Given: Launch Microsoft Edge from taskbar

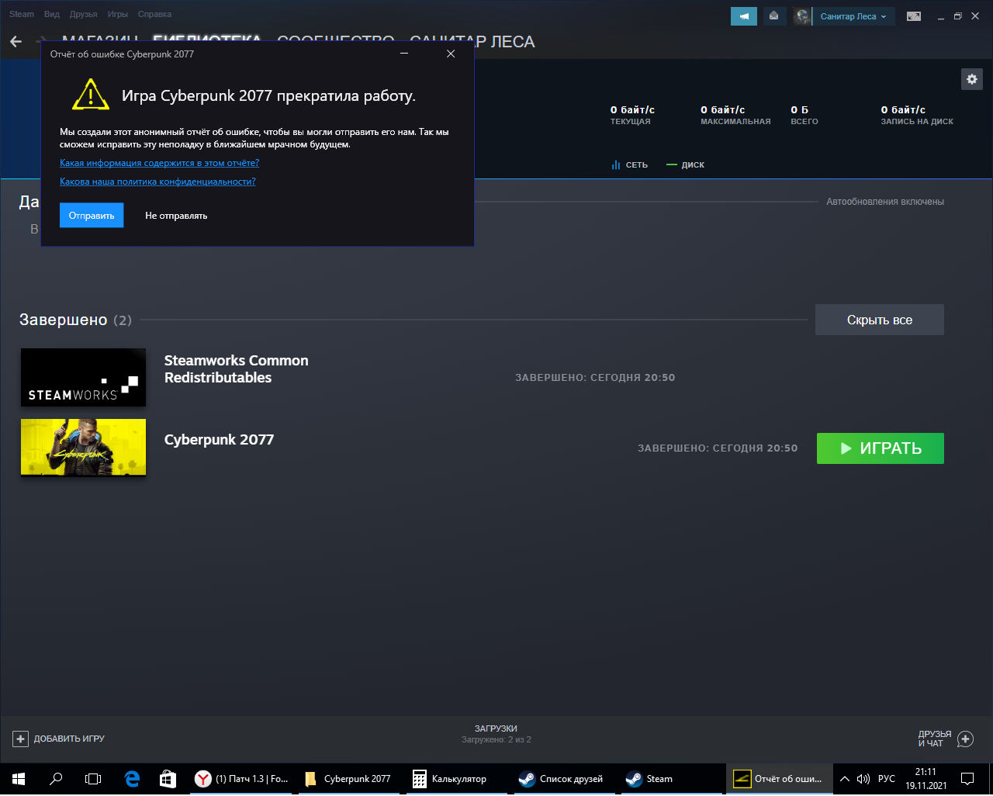Looking at the screenshot, I should click(131, 779).
